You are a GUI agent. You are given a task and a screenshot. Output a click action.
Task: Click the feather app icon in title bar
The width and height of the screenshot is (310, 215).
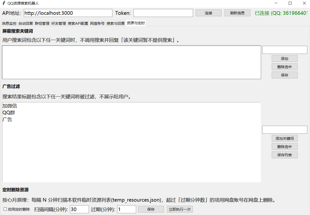tap(4, 3)
